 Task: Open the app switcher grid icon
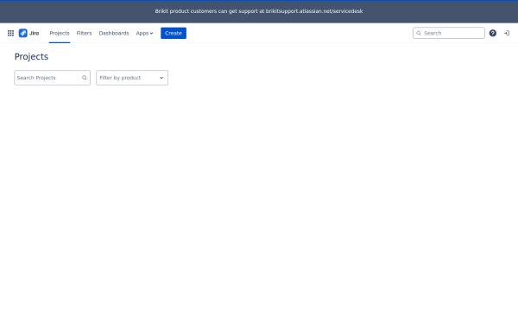pos(10,33)
